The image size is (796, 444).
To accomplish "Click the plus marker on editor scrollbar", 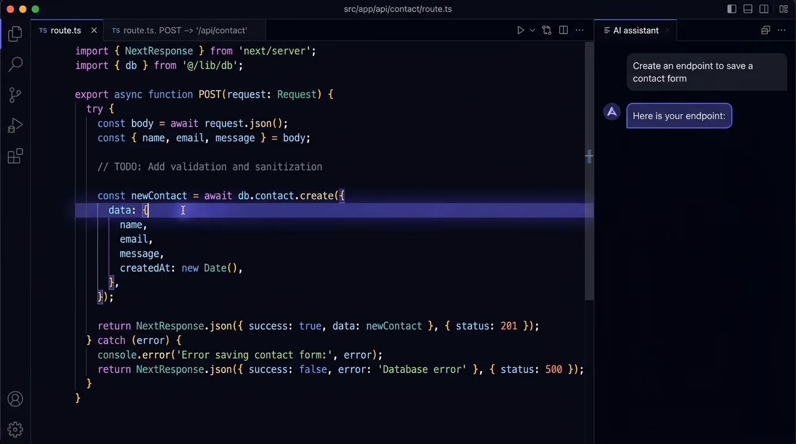I will [x=589, y=156].
